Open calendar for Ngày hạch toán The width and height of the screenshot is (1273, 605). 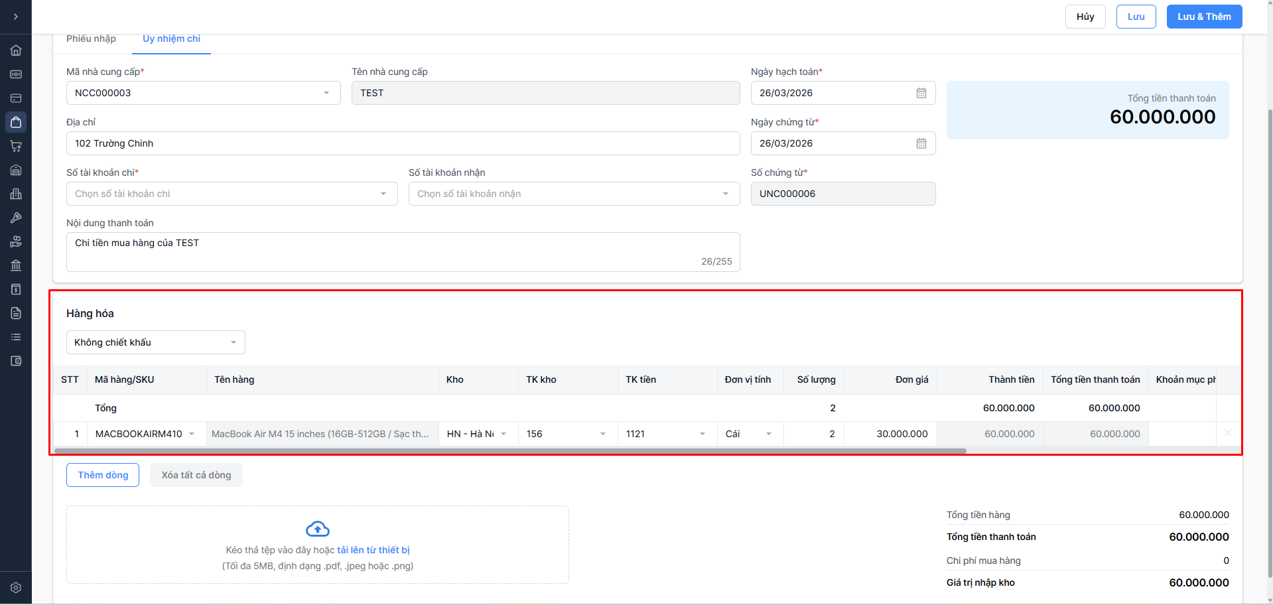click(921, 93)
